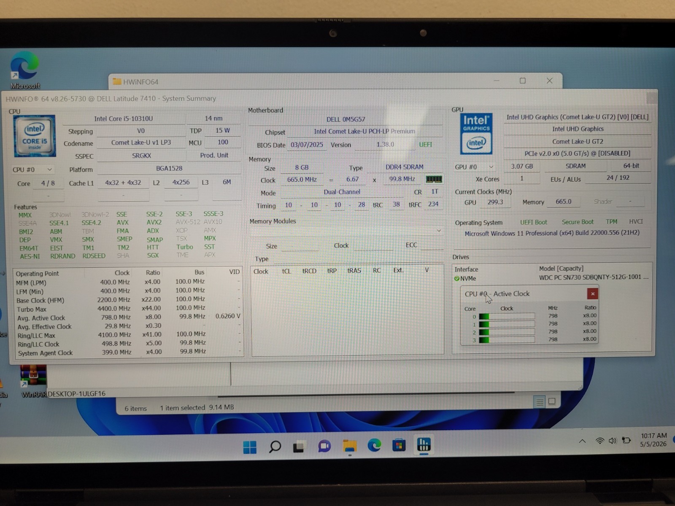
Task: Select the WDC PC SN730 drive row
Action: coord(552,278)
